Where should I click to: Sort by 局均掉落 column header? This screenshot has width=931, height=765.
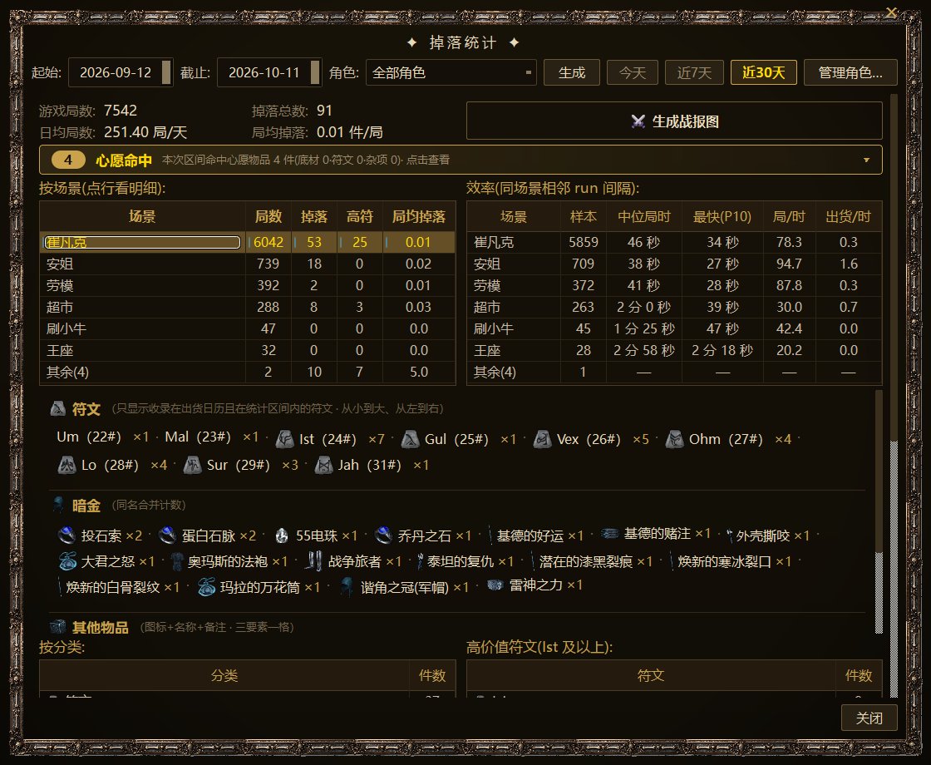click(x=419, y=217)
